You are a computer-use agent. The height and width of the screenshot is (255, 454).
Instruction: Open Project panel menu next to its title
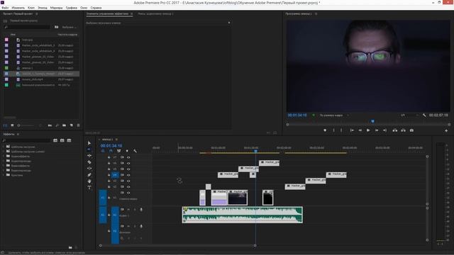pos(36,14)
